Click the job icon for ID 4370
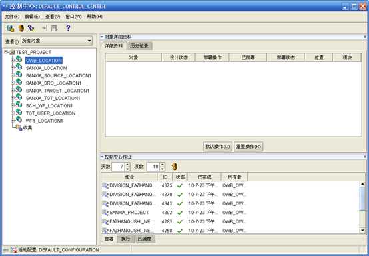Viewport: 369px width, 256px height. [x=105, y=194]
